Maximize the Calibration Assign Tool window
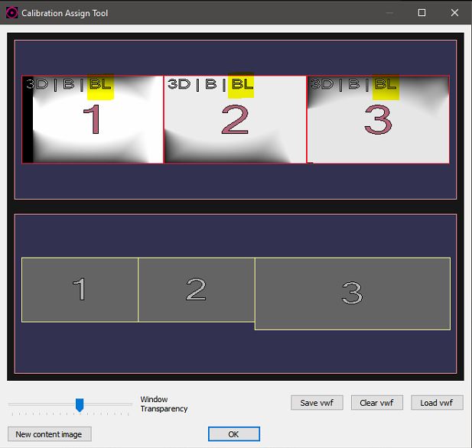This screenshot has height=448, width=472. click(x=422, y=12)
